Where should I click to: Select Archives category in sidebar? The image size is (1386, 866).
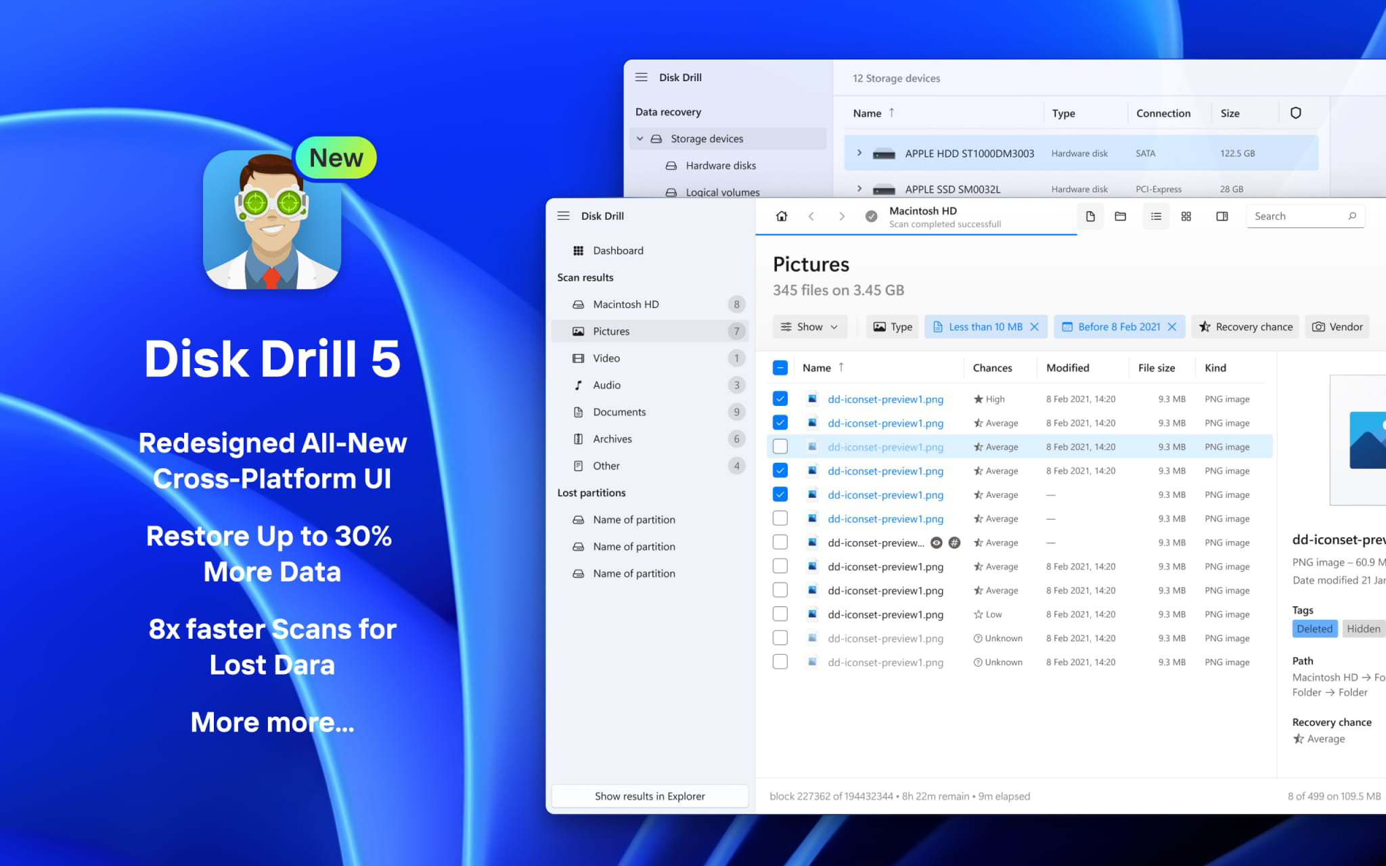coord(650,438)
